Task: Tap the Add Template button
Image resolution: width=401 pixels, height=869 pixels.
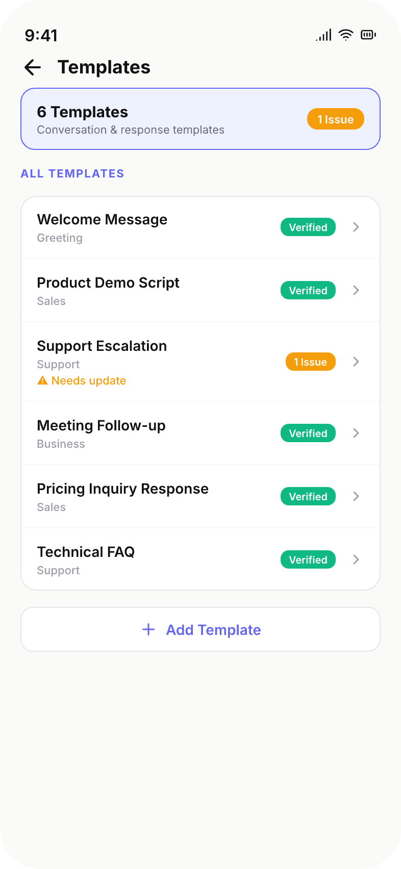Action: [200, 629]
